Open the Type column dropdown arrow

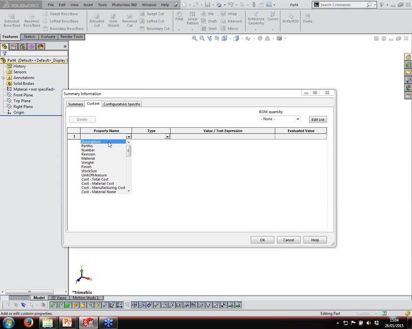[167, 137]
